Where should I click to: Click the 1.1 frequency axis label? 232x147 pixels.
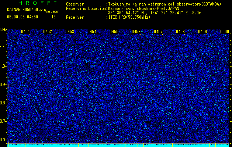coord(3,48)
